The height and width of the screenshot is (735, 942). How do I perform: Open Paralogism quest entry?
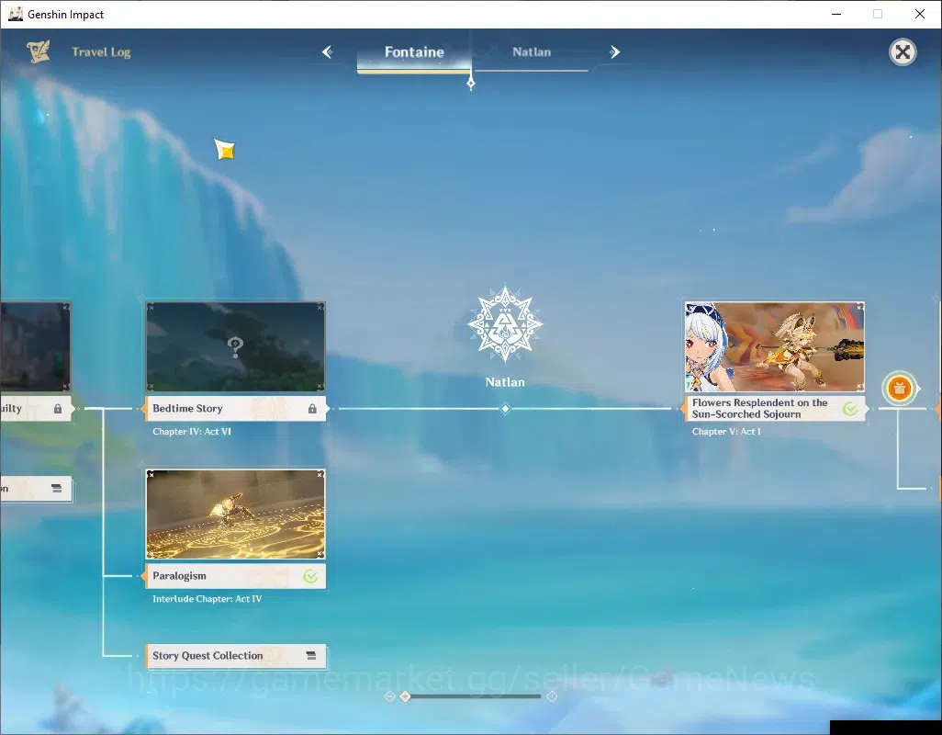(235, 576)
